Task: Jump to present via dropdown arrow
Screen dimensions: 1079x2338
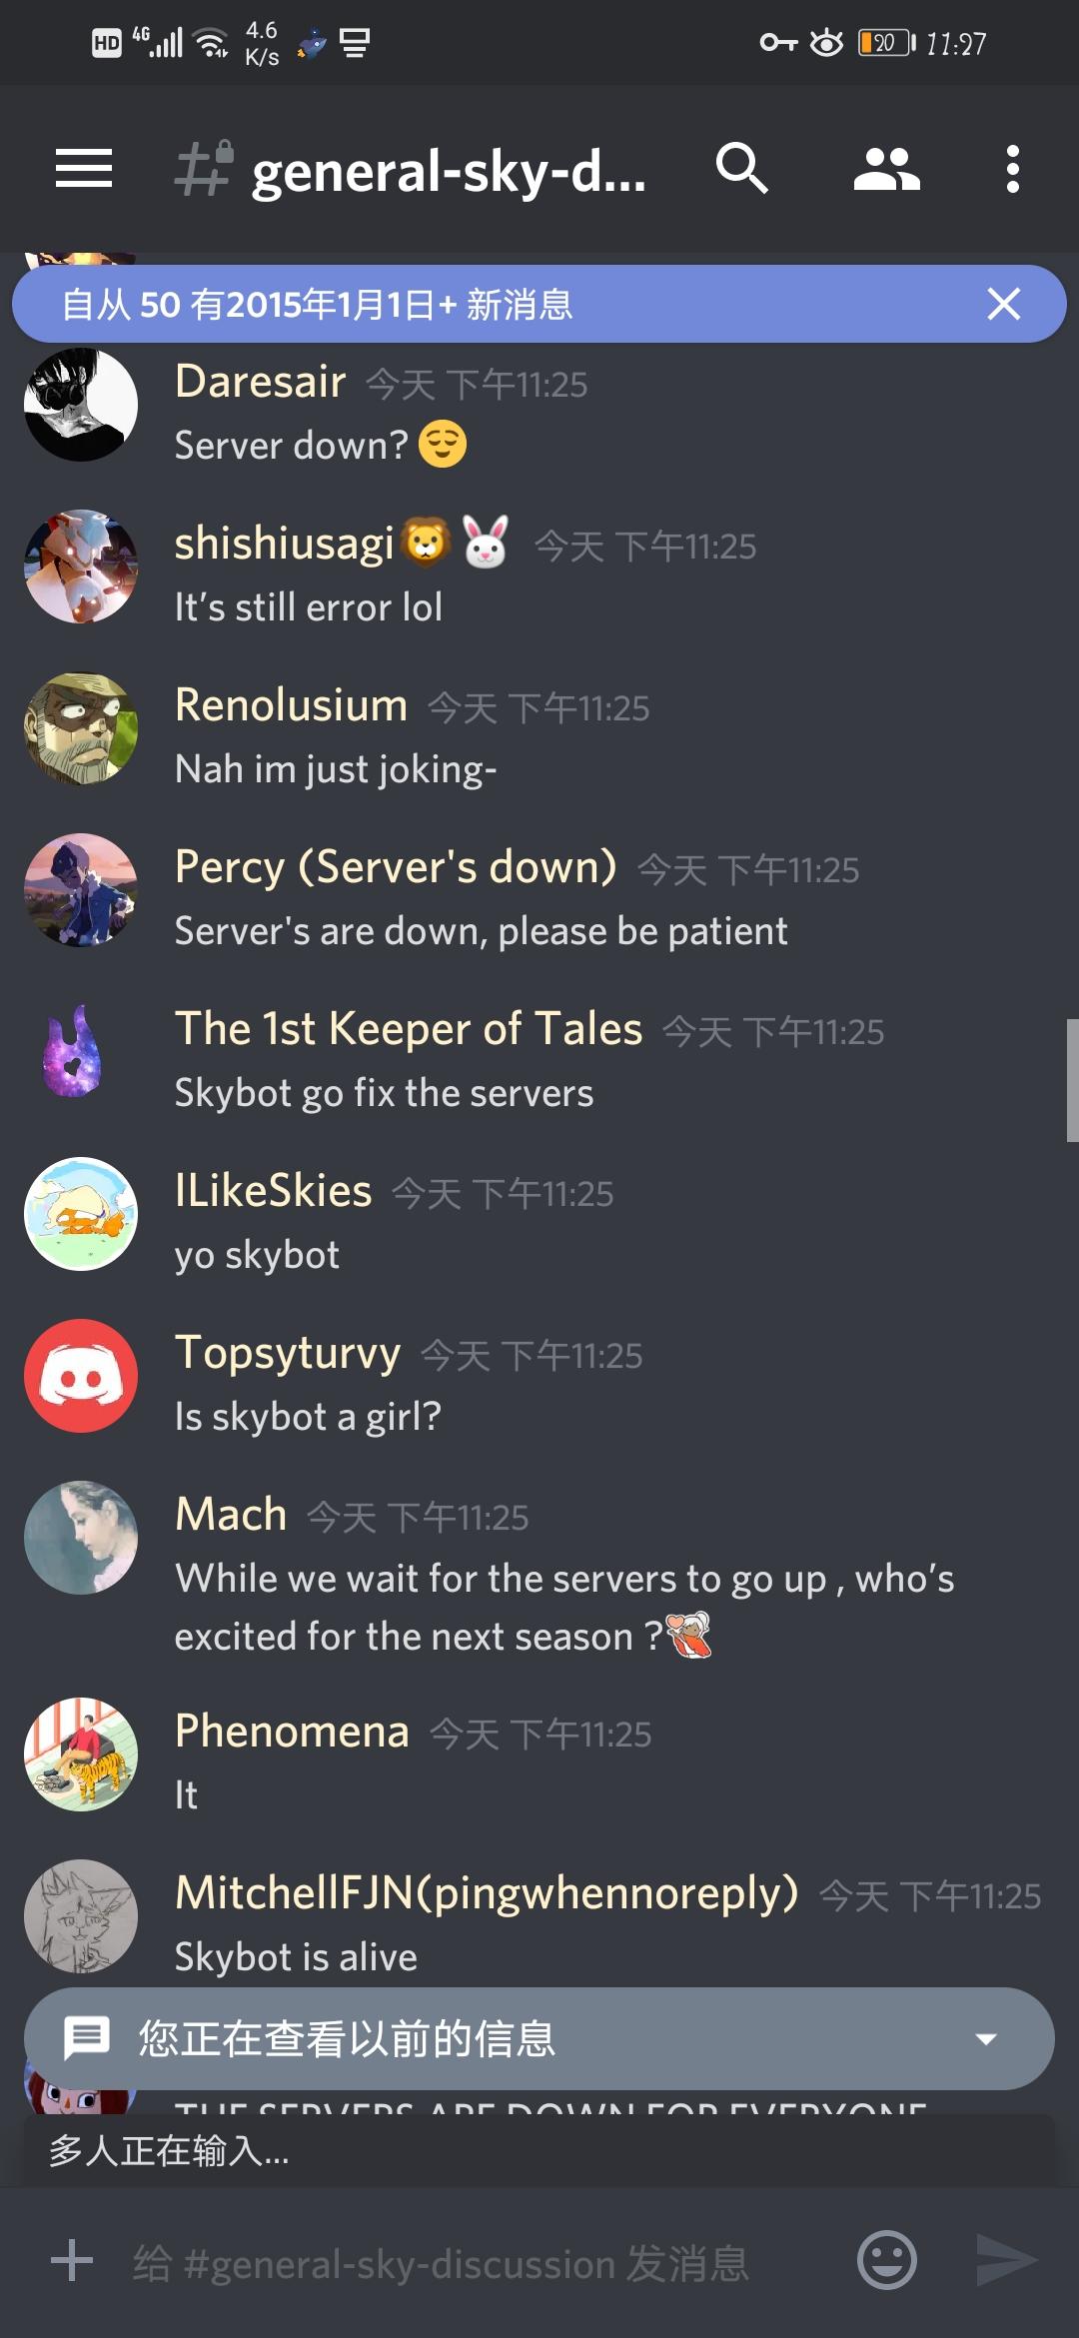Action: [986, 2039]
